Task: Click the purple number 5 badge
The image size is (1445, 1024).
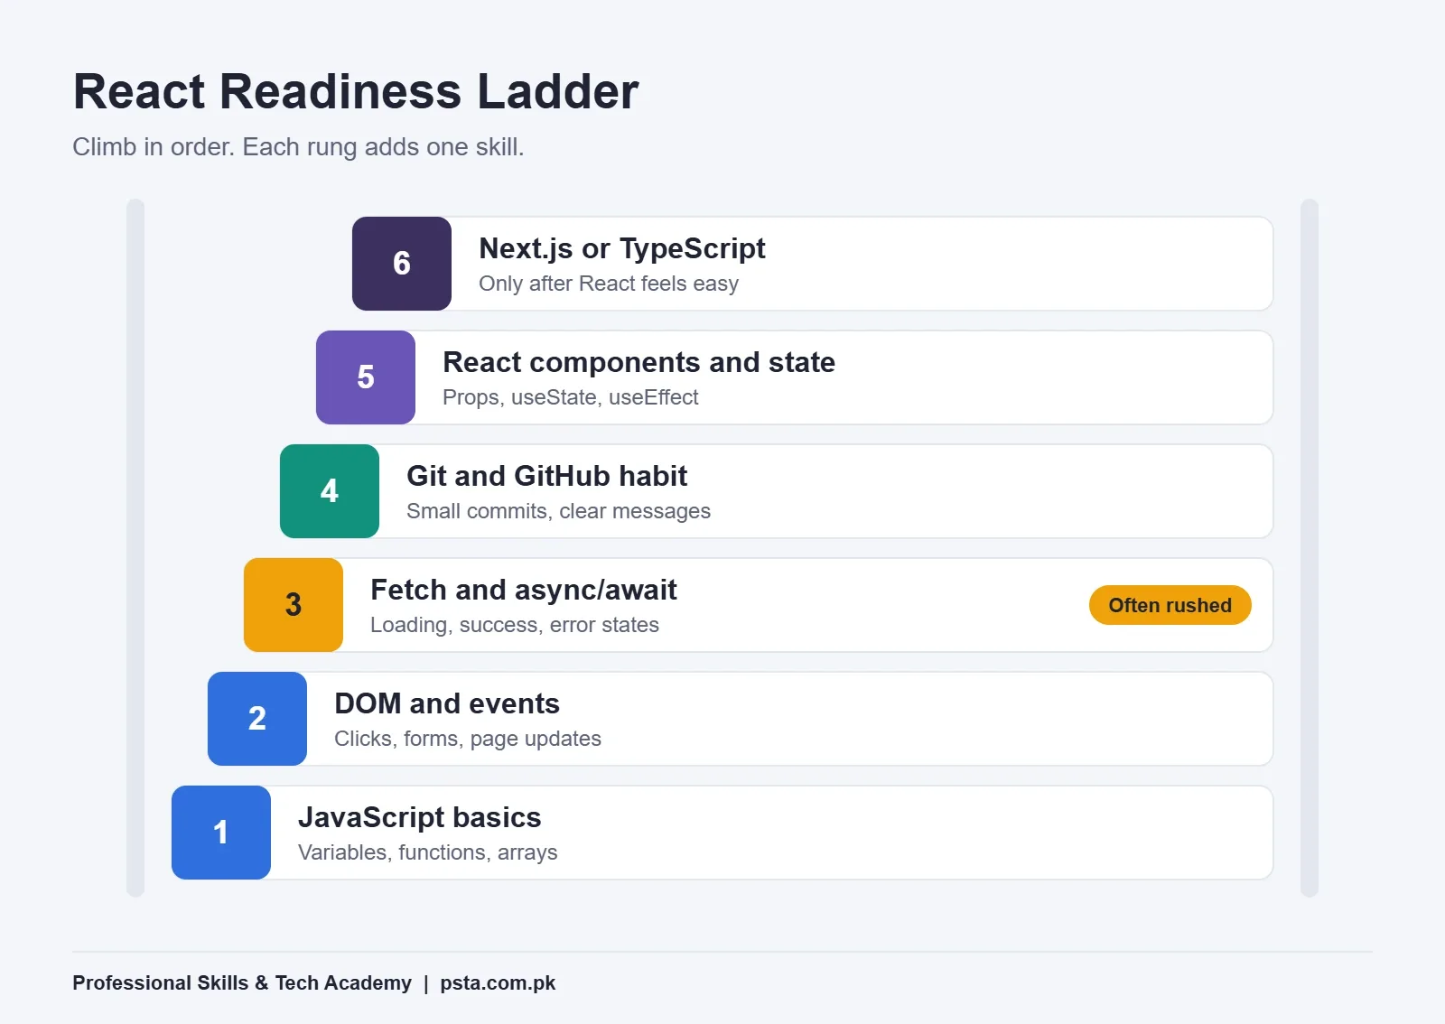Action: (366, 377)
